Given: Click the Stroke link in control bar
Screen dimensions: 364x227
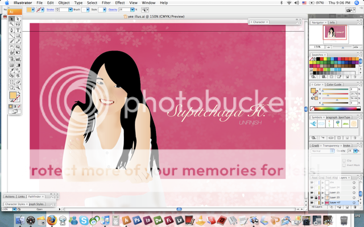Looking at the screenshot, I should tap(50, 10).
